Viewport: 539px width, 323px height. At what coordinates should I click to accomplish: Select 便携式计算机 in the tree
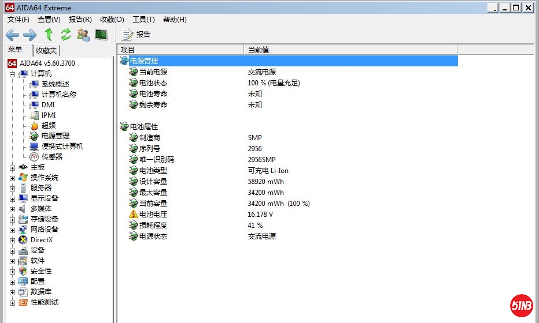point(62,147)
